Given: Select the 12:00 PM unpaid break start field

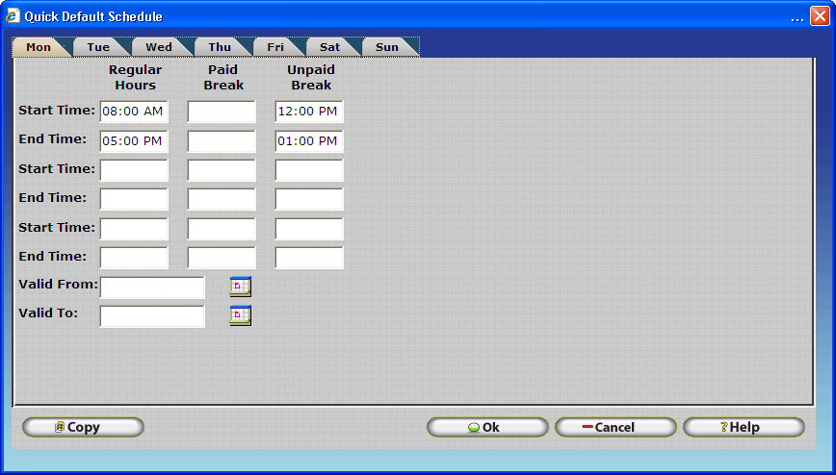Looking at the screenshot, I should [309, 112].
